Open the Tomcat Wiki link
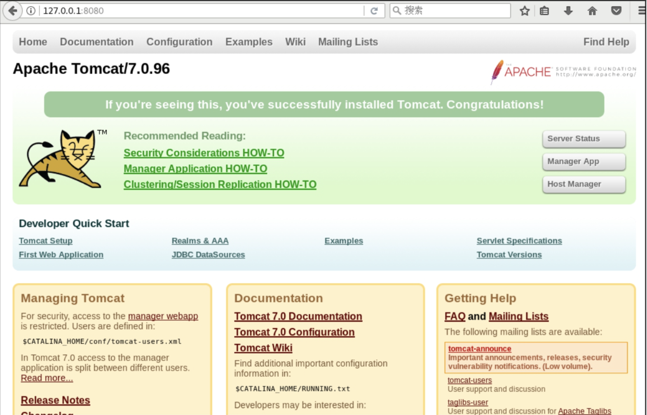This screenshot has height=415, width=647. coord(263,348)
